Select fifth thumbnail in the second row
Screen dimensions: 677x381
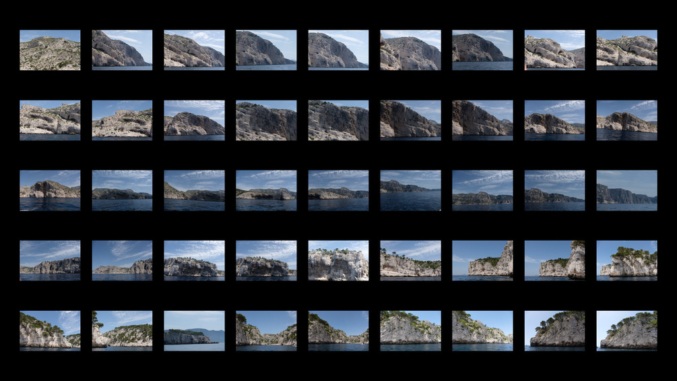[x=338, y=121]
